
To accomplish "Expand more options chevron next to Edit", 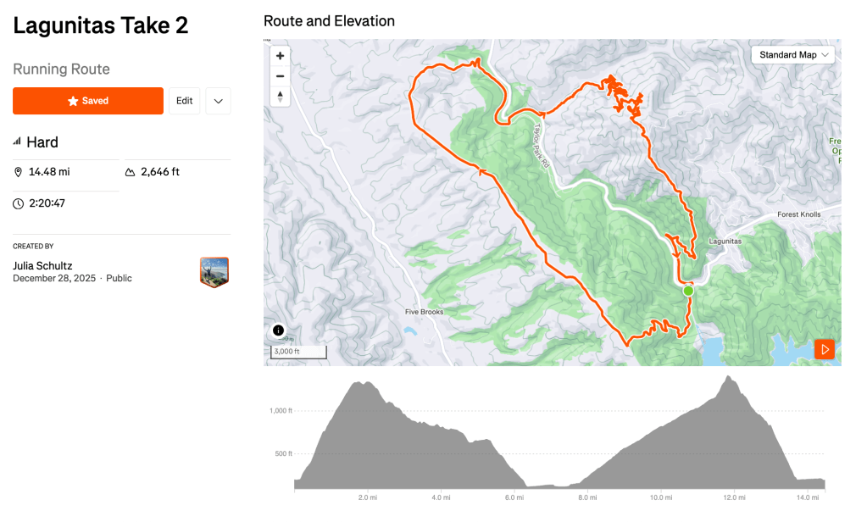I will tap(218, 101).
